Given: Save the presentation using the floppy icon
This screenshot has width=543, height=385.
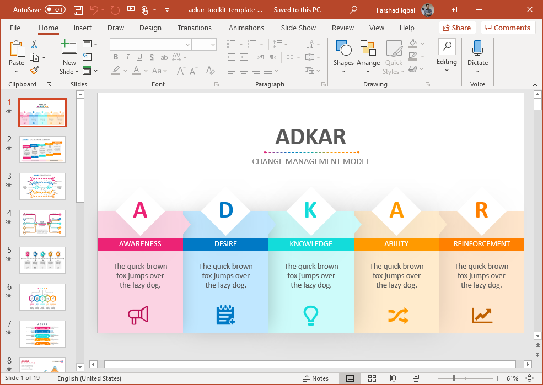Looking at the screenshot, I should 78,10.
